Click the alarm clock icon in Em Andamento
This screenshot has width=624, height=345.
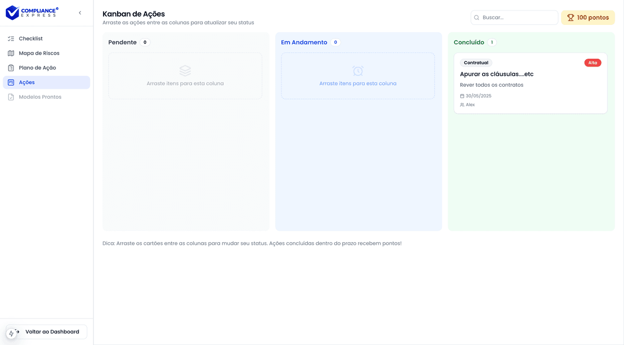(358, 71)
